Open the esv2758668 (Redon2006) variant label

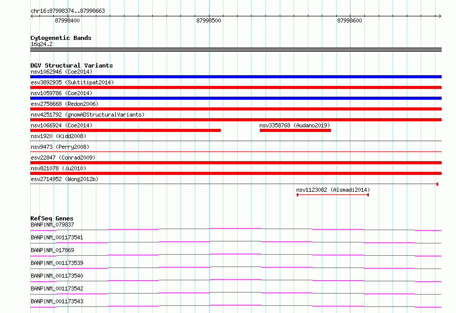pyautogui.click(x=65, y=104)
